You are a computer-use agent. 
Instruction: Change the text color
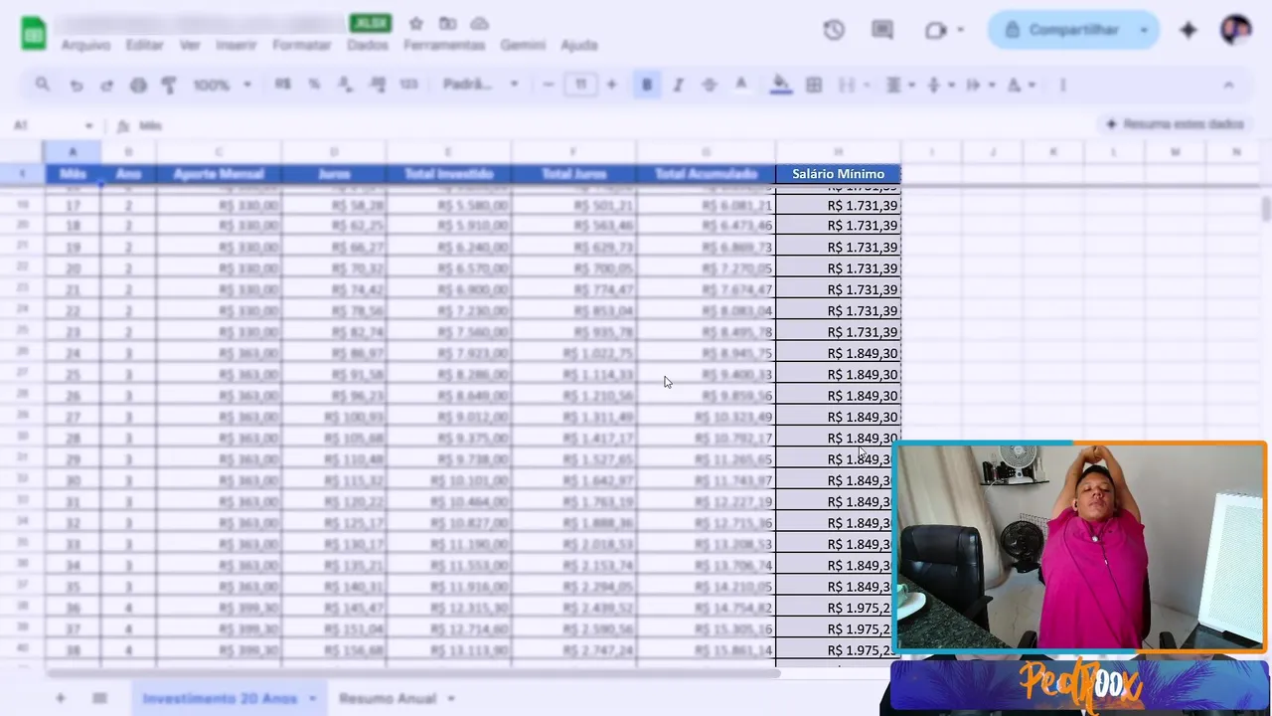pyautogui.click(x=740, y=86)
